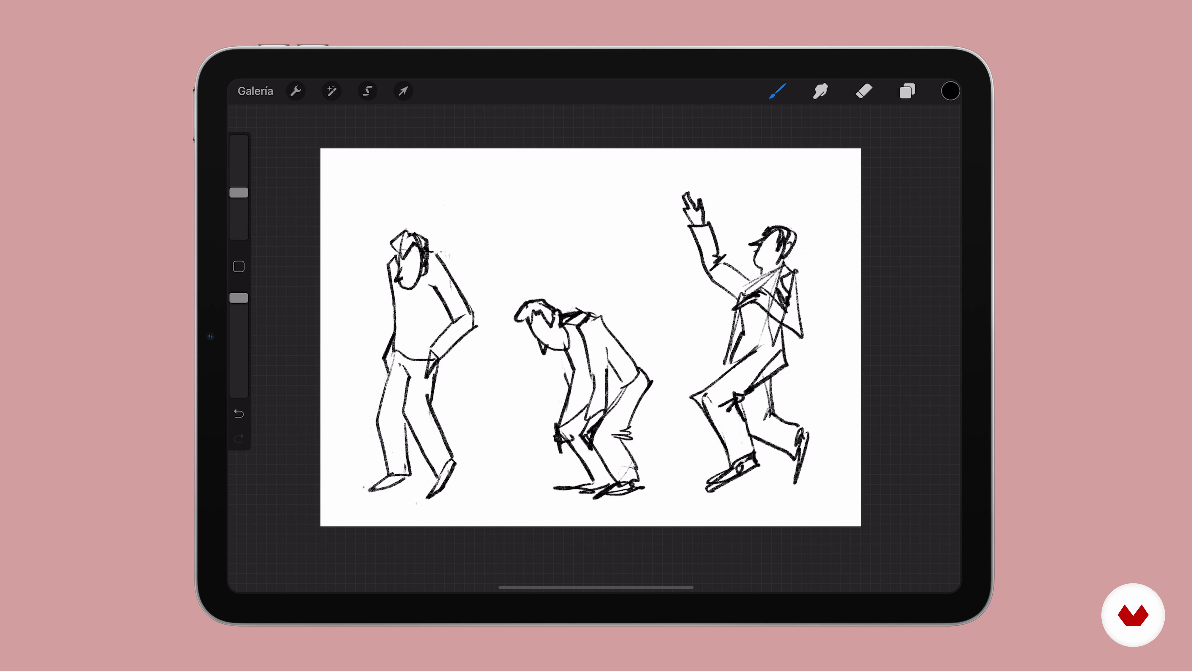Screen dimensions: 1192x671
Task: Activate the Transform arrow tool
Action: 403,91
